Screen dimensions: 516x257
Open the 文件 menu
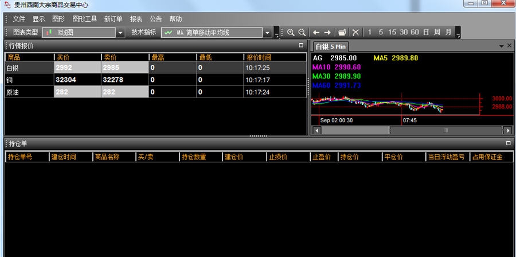point(19,19)
